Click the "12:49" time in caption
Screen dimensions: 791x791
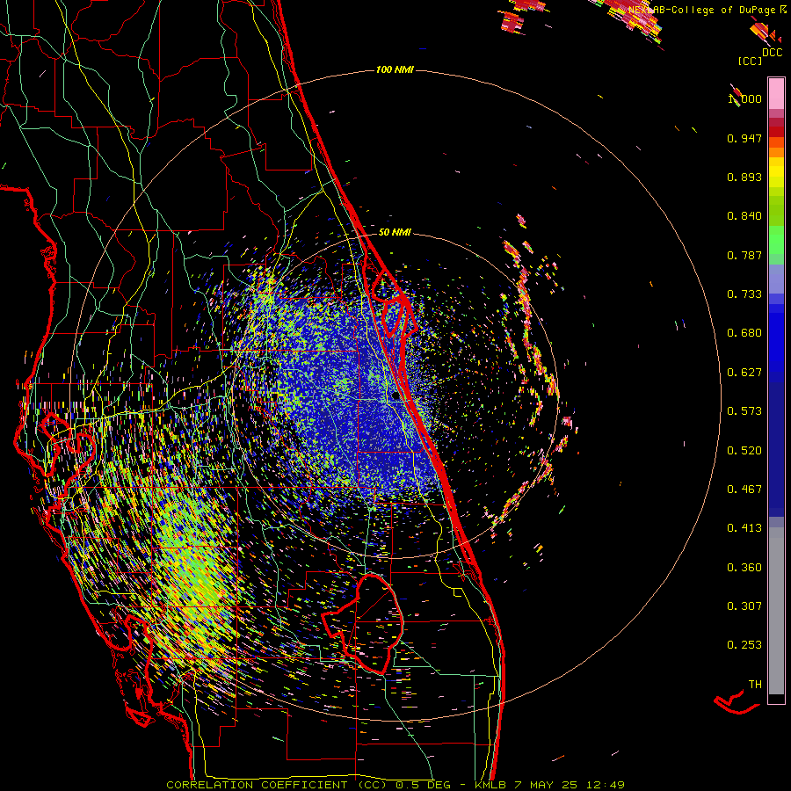(606, 785)
